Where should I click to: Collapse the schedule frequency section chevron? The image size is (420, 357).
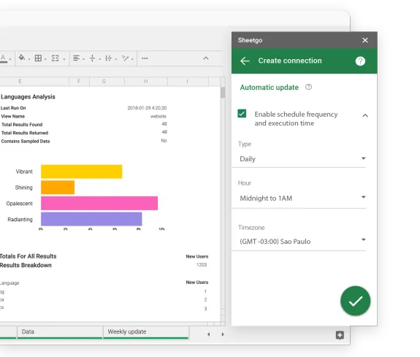pyautogui.click(x=365, y=115)
